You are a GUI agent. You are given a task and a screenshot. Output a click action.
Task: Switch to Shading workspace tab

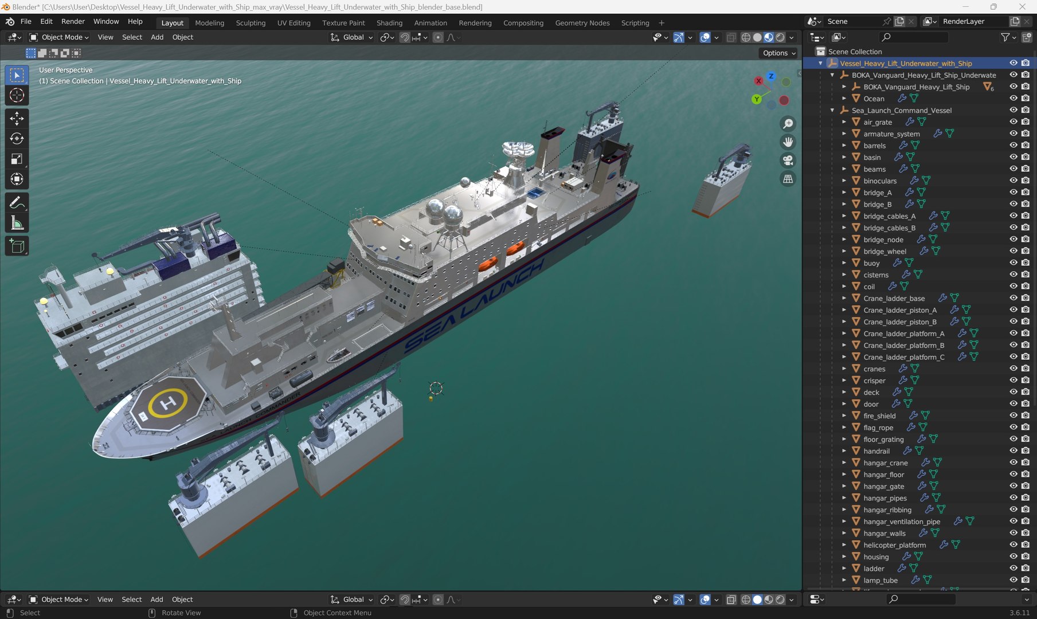click(389, 23)
